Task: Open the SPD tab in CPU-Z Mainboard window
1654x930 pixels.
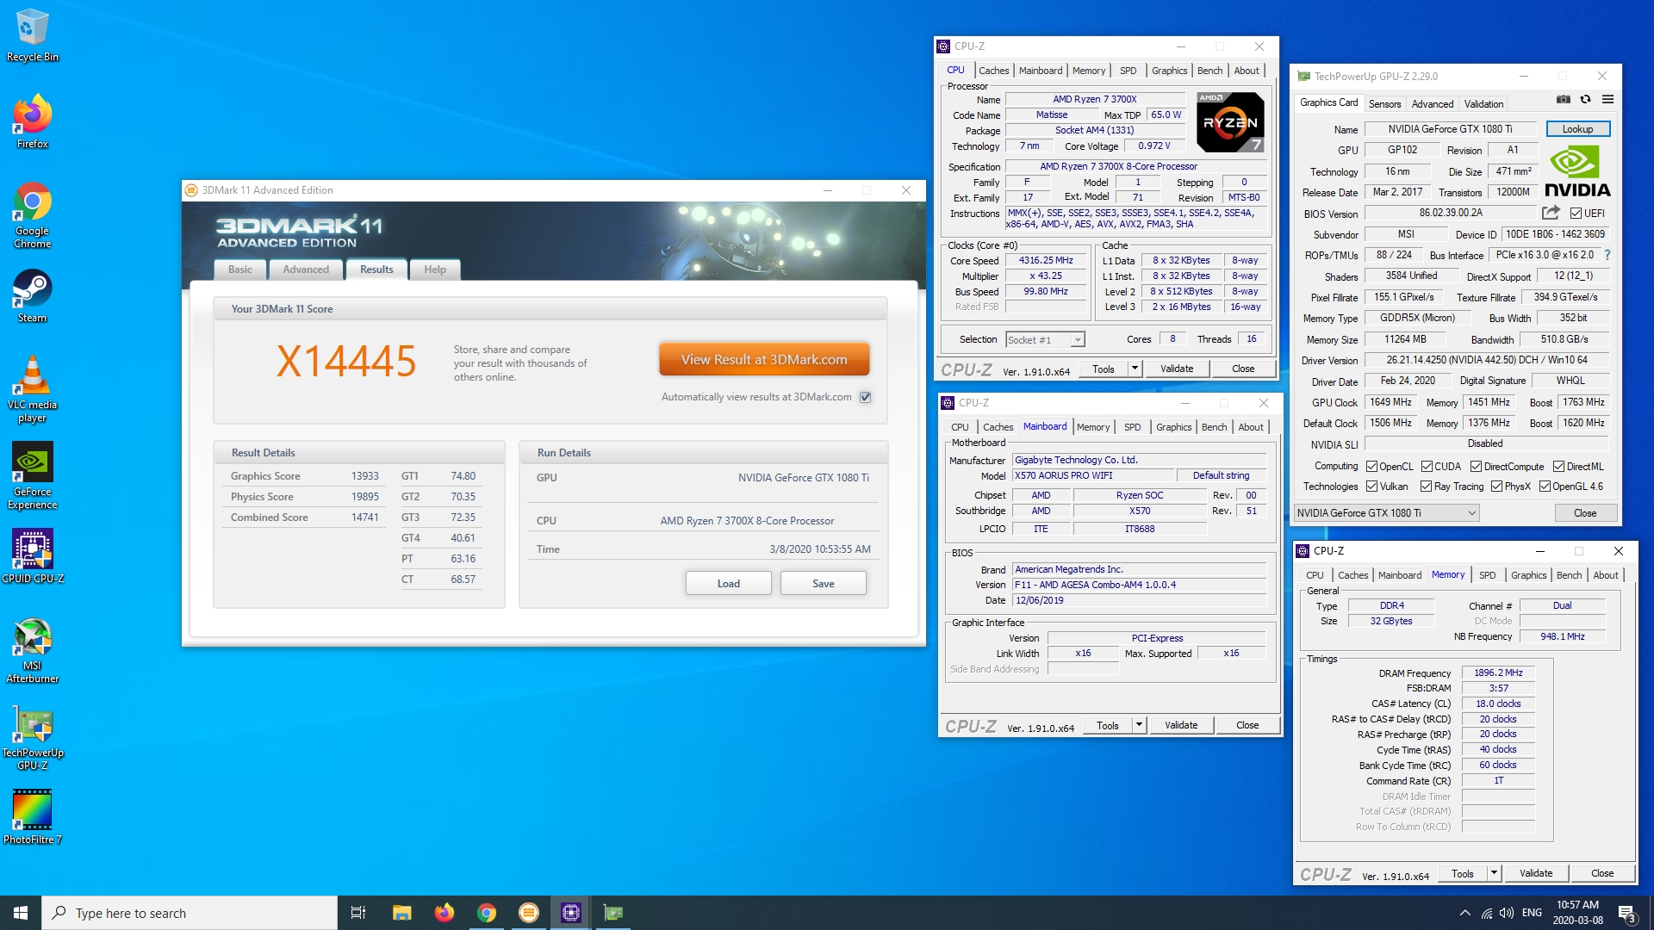Action: click(1132, 427)
